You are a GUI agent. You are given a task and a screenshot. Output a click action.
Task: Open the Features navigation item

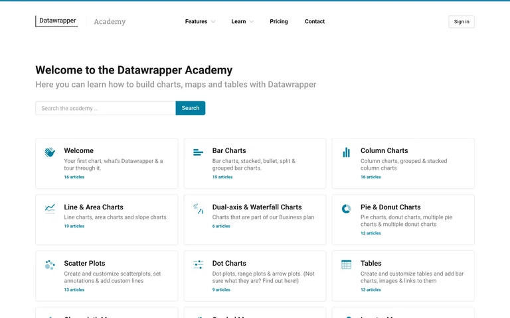(196, 21)
